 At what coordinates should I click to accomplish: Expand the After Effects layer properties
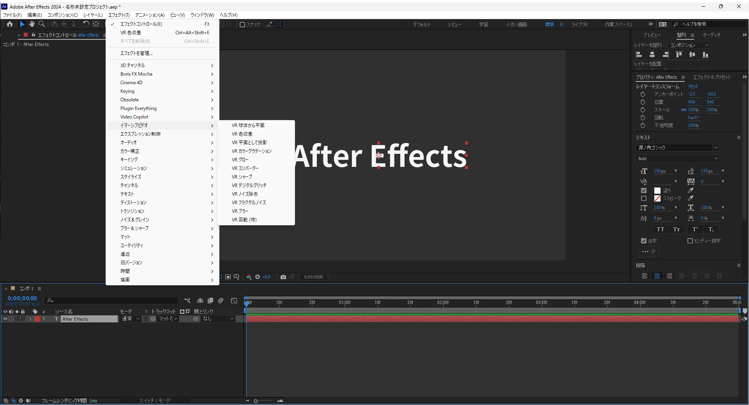(x=30, y=319)
